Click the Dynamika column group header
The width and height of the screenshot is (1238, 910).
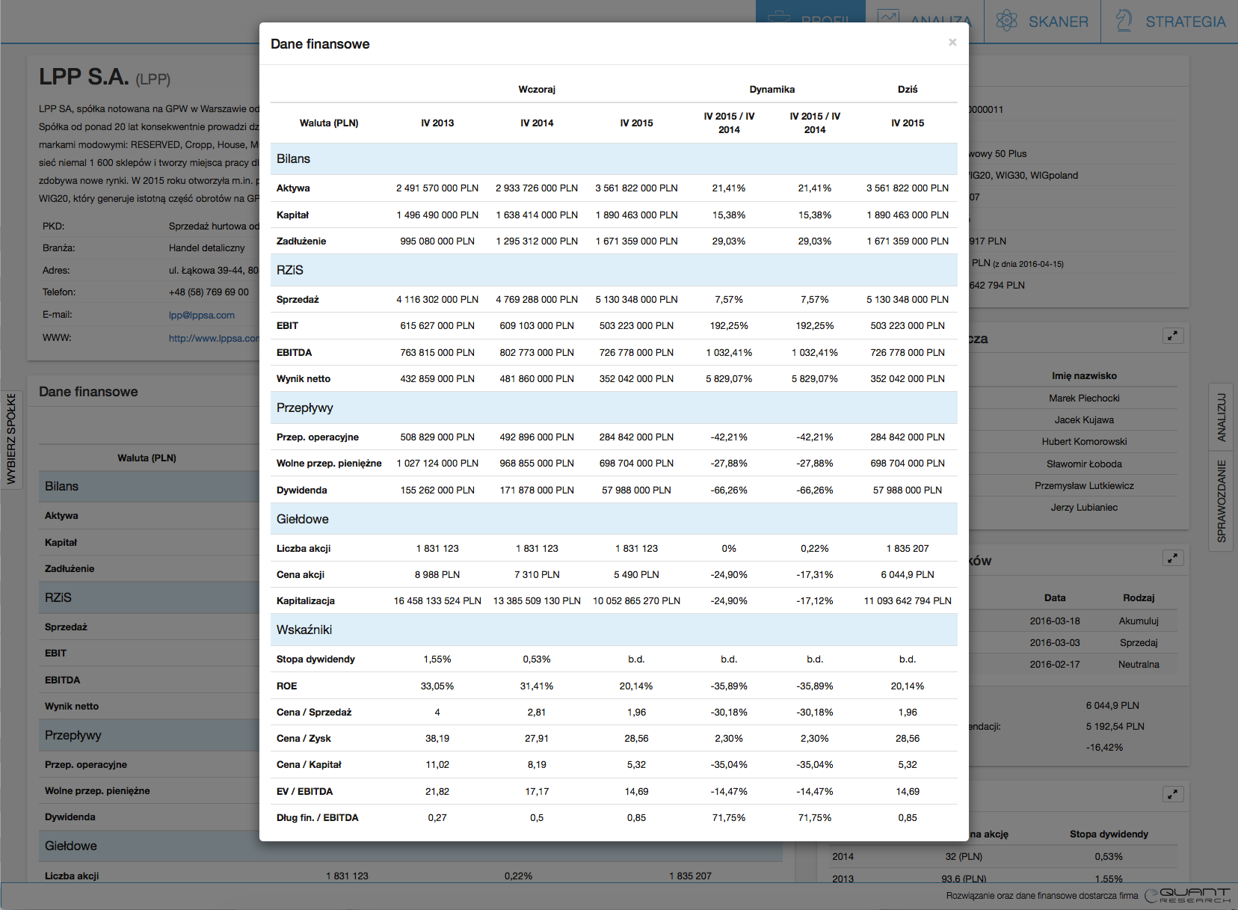coord(772,89)
